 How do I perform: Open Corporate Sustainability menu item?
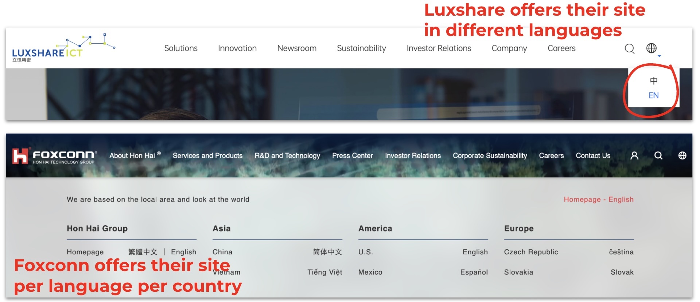click(490, 156)
